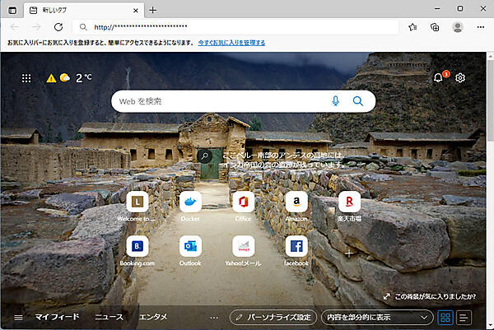Click 今すぐお気に入りを管理する link

231,43
